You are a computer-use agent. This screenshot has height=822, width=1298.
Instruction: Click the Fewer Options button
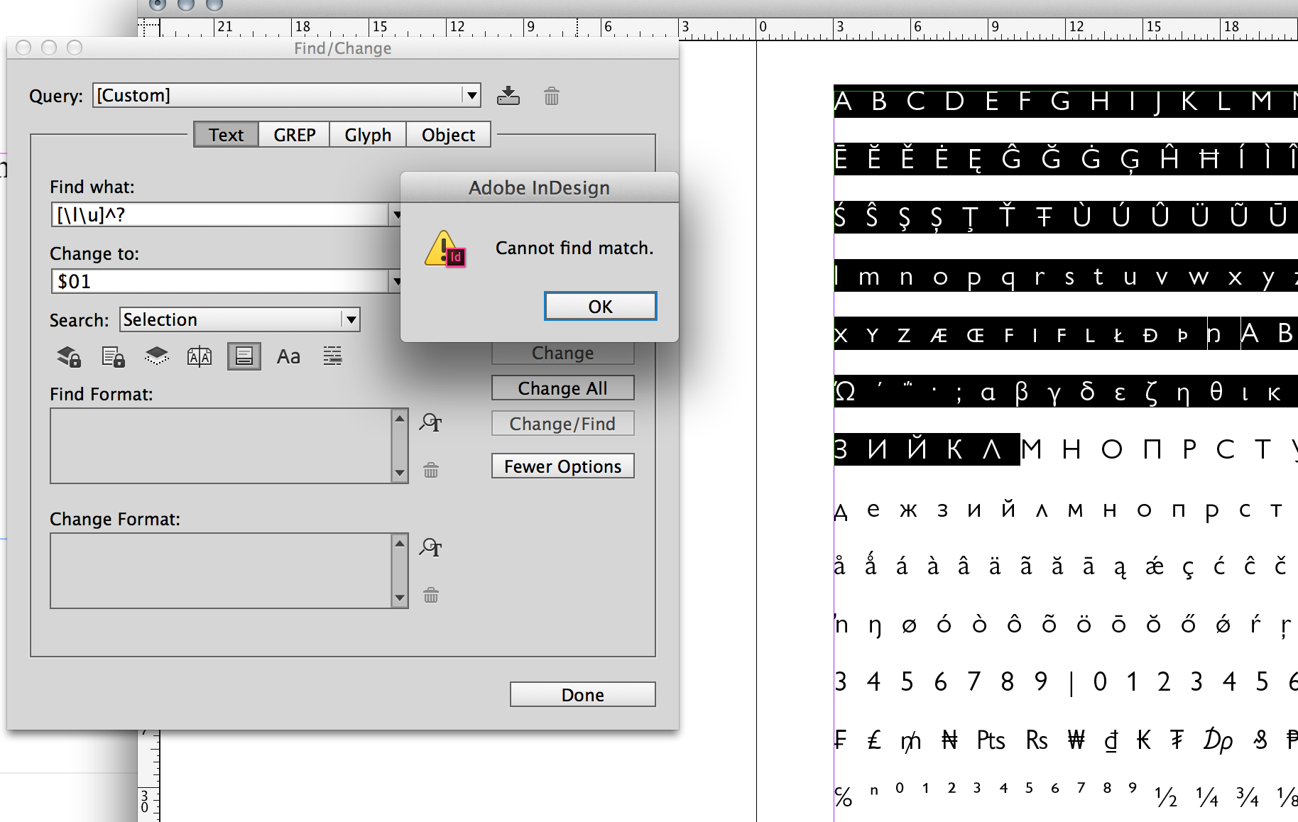click(562, 466)
